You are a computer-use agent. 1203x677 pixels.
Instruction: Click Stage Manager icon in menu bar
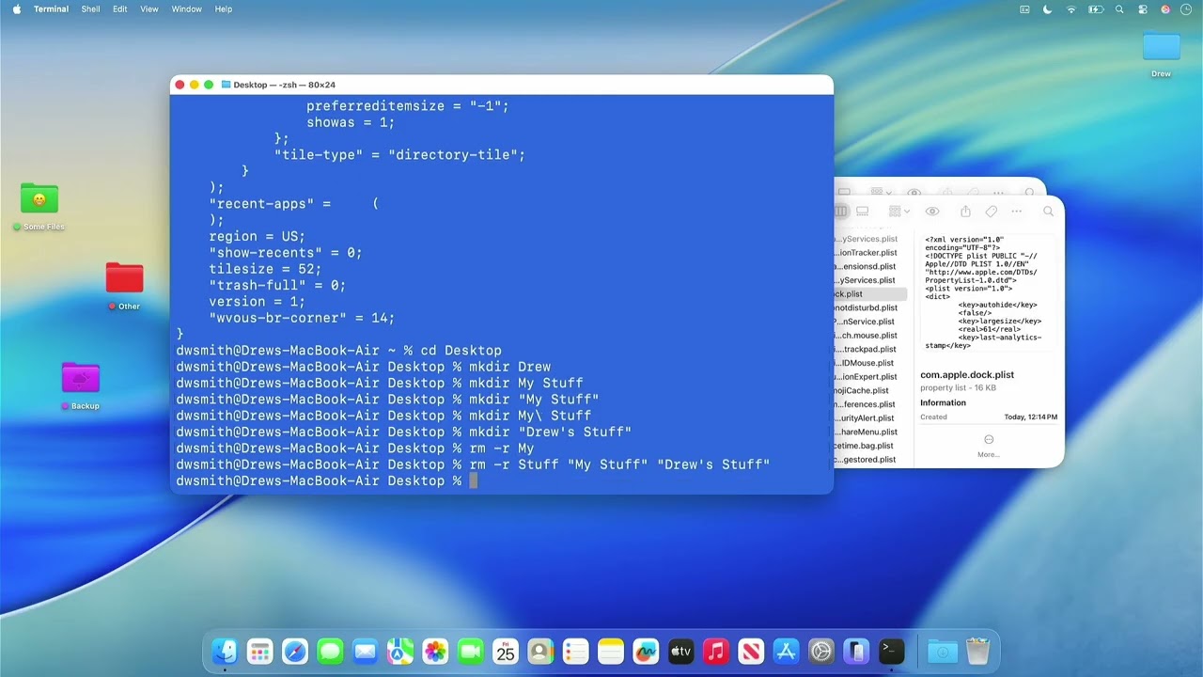(1024, 9)
